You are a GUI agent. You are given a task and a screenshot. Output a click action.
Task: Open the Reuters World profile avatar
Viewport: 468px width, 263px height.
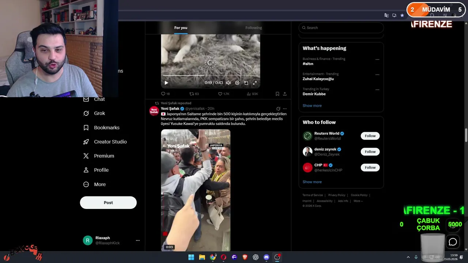click(307, 136)
